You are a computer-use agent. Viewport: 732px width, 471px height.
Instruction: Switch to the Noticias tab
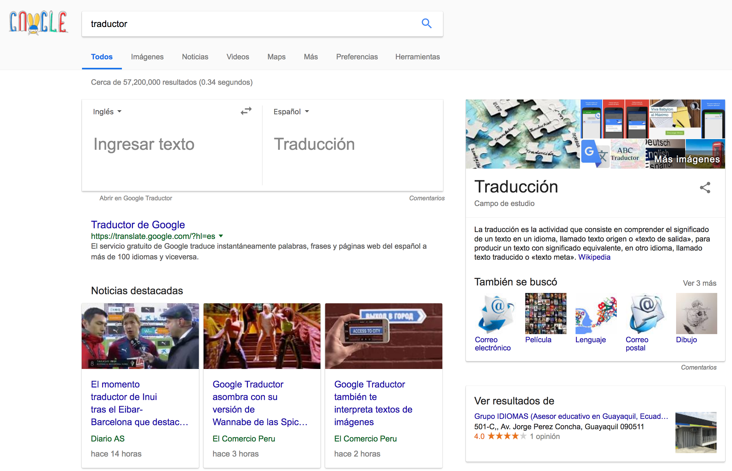coord(195,57)
